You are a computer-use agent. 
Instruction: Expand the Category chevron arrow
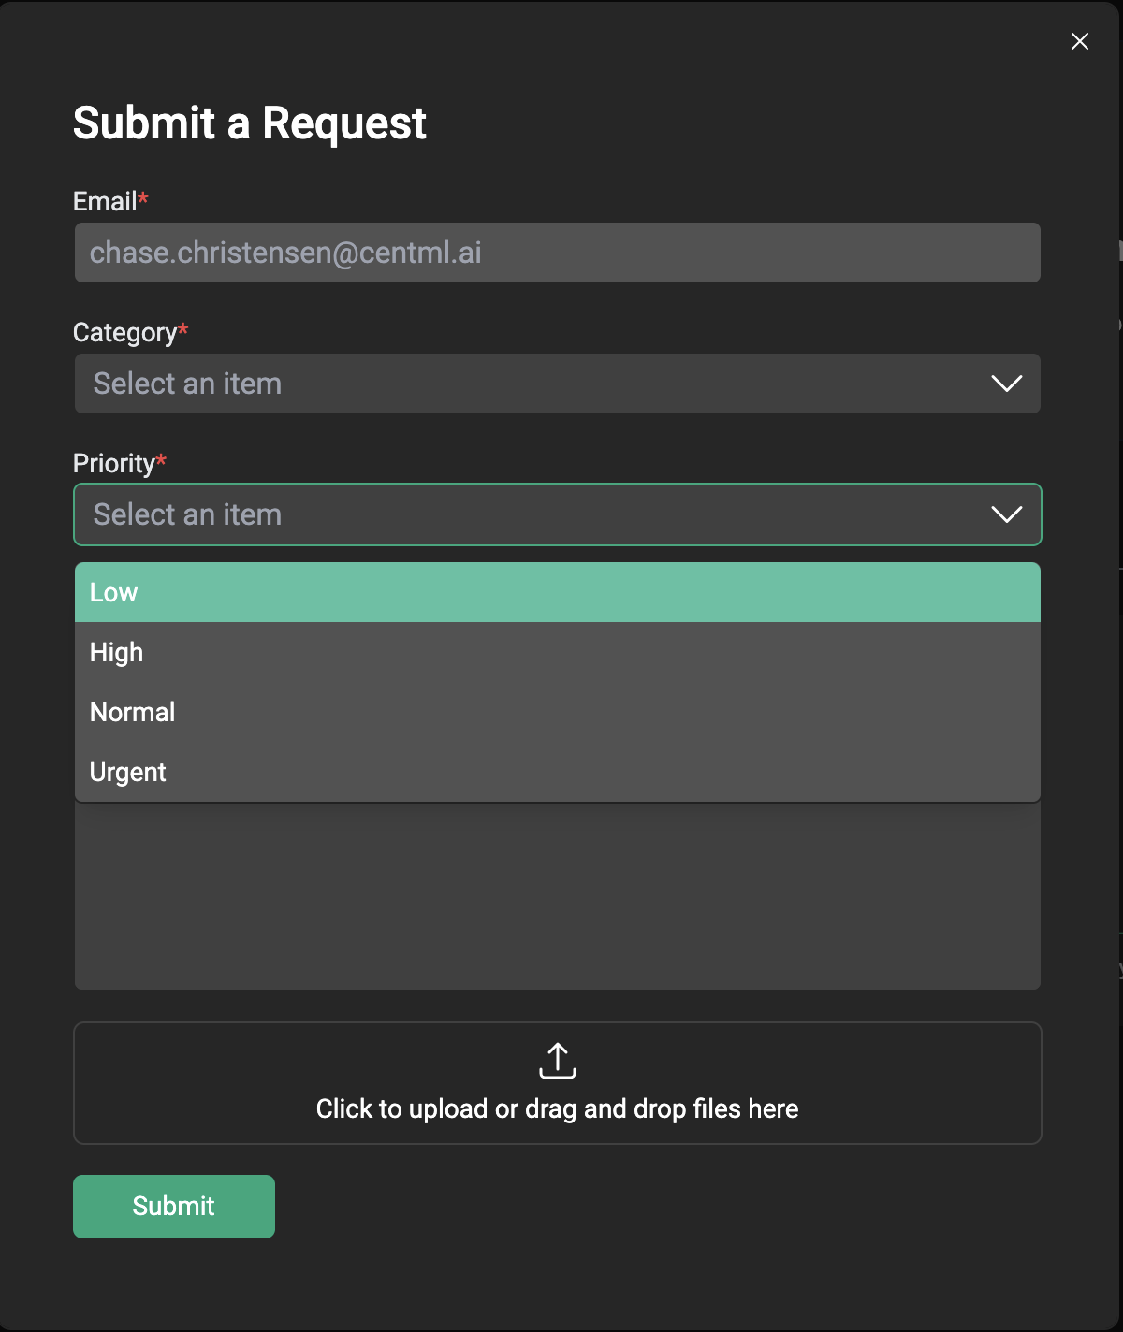(1007, 384)
